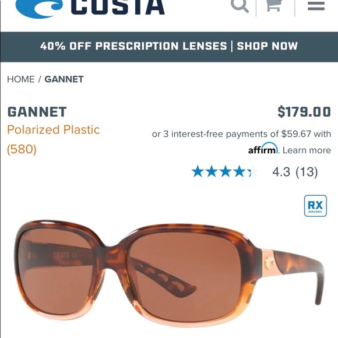
Task: Click the $179.00 price
Action: (x=304, y=112)
